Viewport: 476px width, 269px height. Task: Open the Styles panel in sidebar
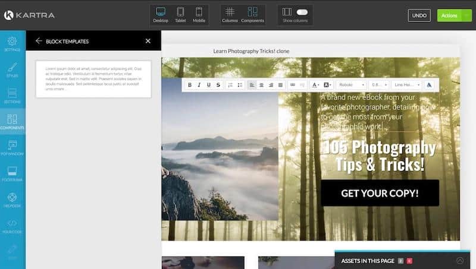point(12,70)
